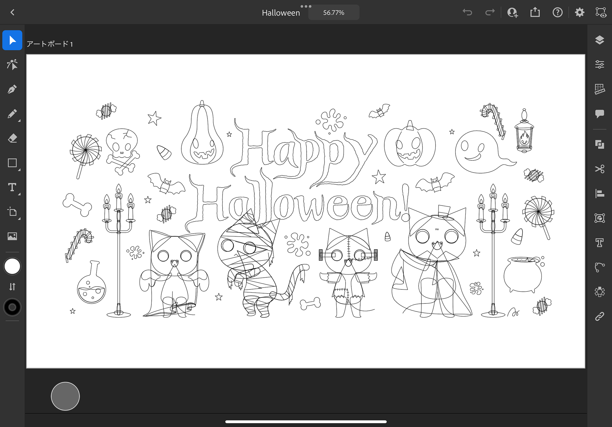
Task: Open the Align panel
Action: 599,193
